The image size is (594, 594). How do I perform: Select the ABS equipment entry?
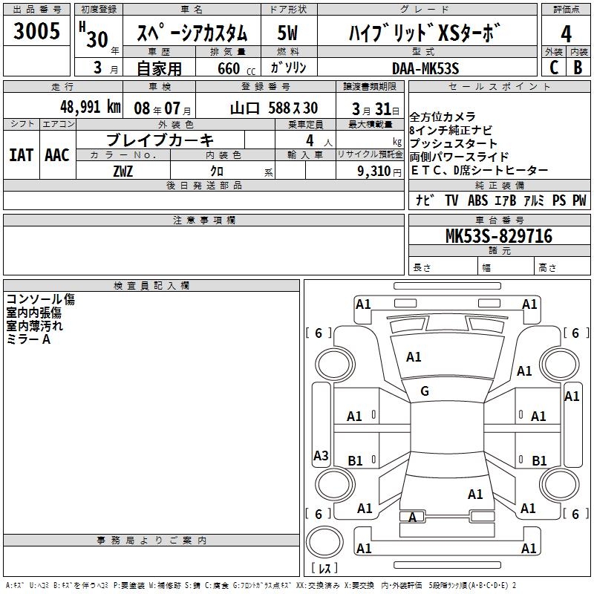point(477,200)
